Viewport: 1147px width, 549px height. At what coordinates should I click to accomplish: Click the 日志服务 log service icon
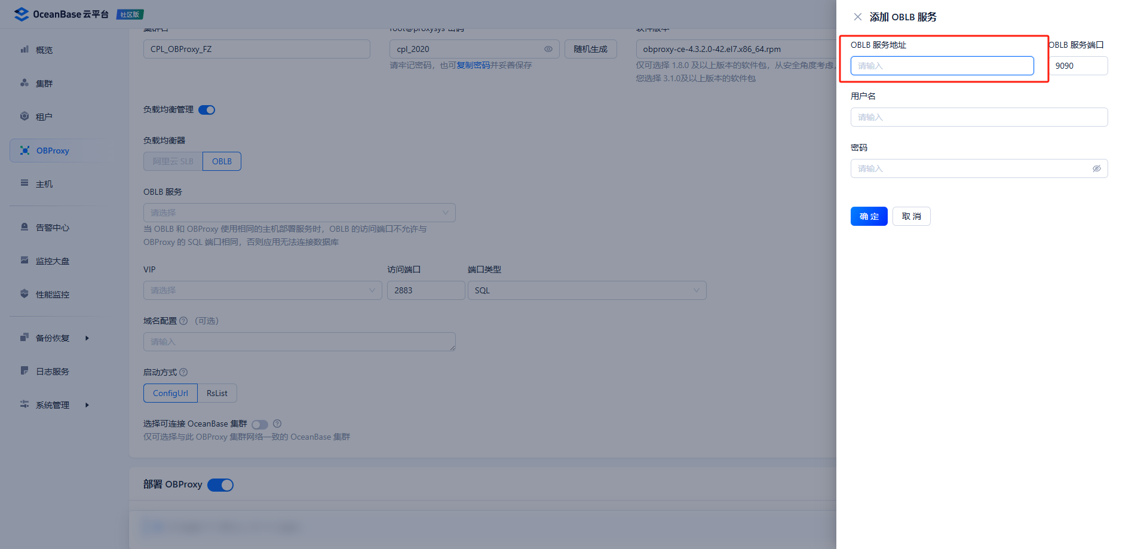point(24,371)
